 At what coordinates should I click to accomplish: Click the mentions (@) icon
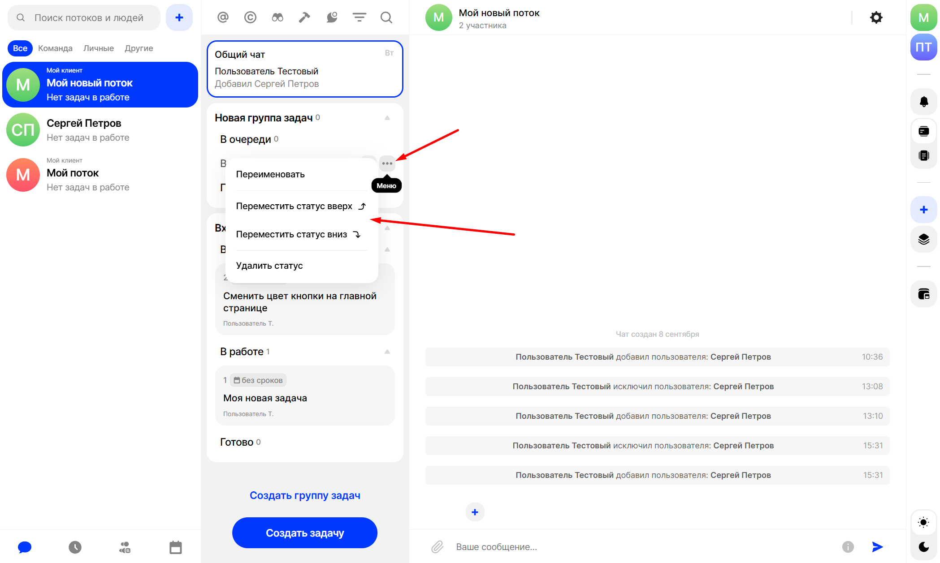point(223,17)
